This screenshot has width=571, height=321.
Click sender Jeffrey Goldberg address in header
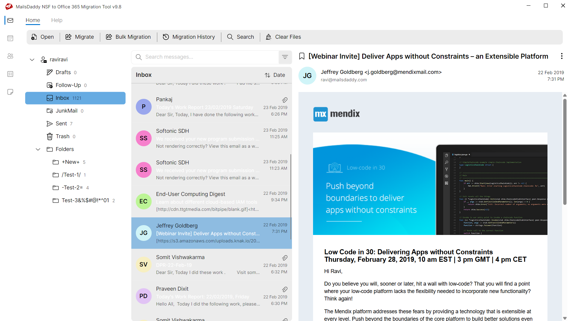pyautogui.click(x=381, y=72)
